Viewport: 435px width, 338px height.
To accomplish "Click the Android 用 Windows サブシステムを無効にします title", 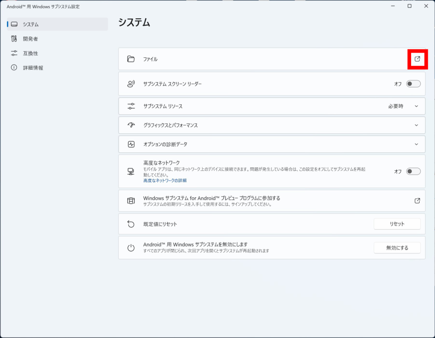I will [x=195, y=244].
